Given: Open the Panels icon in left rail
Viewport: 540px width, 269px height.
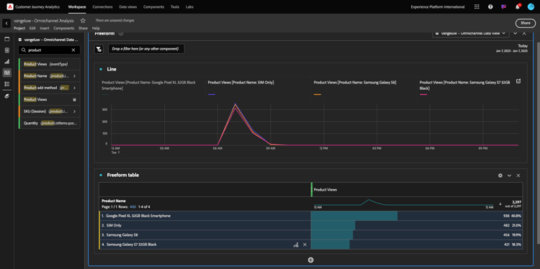Looking at the screenshot, I should tap(7, 39).
